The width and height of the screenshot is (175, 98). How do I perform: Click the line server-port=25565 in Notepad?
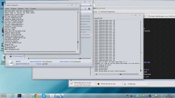(x=13, y=23)
